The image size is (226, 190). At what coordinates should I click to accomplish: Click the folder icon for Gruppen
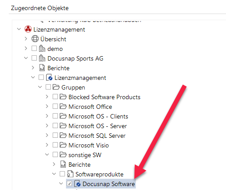(56, 87)
